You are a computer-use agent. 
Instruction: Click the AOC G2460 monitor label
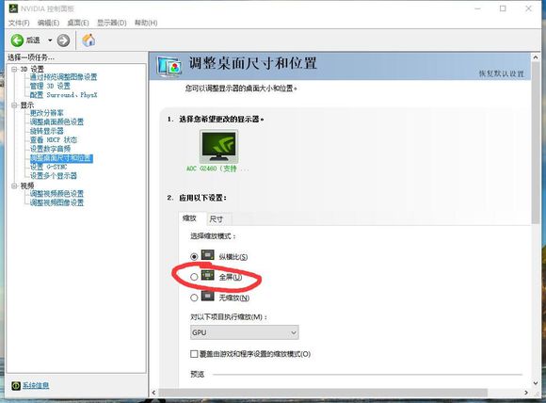pyautogui.click(x=217, y=169)
